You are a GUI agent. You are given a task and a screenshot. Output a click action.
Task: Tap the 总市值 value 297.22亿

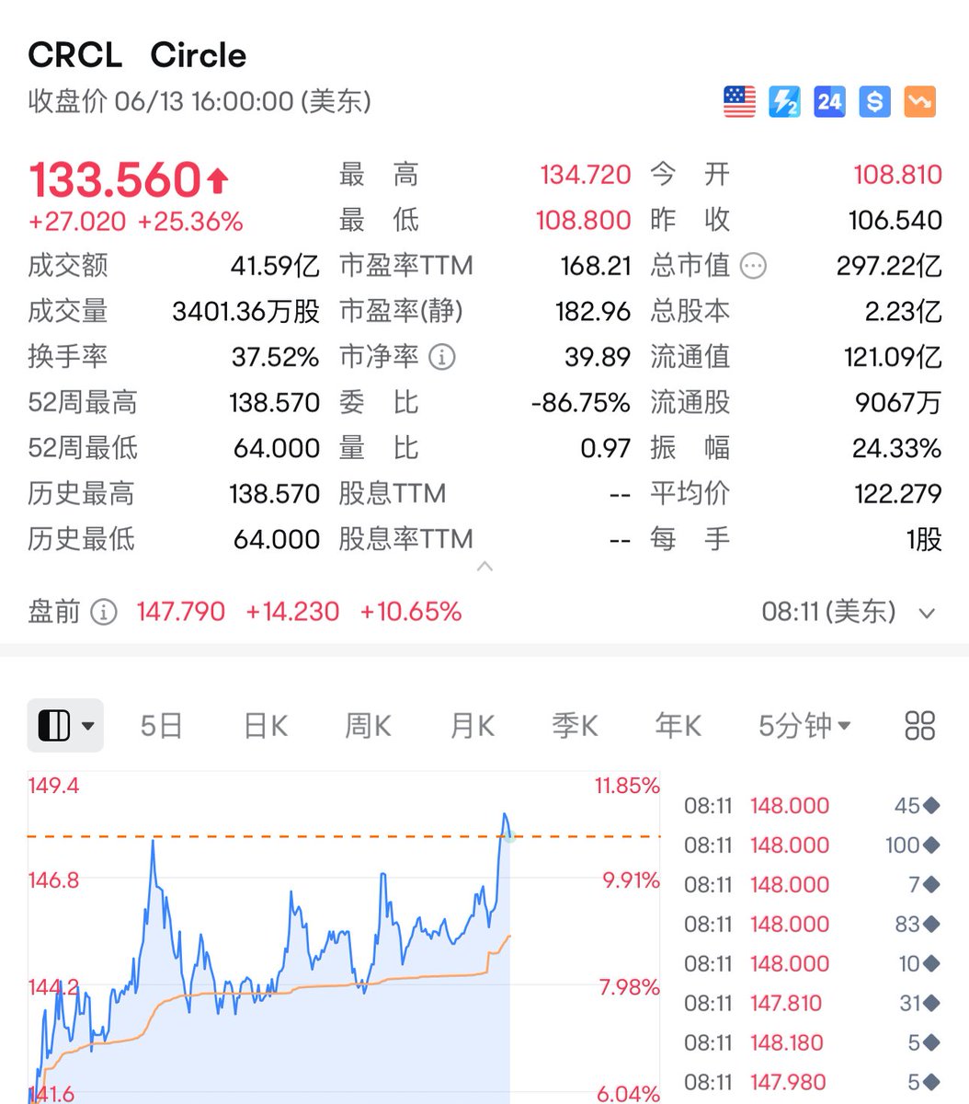pyautogui.click(x=889, y=266)
